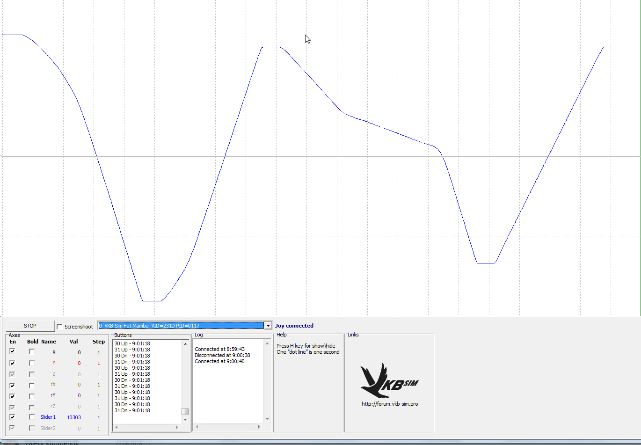
Task: Click the Step value for Y axis
Action: click(99, 363)
